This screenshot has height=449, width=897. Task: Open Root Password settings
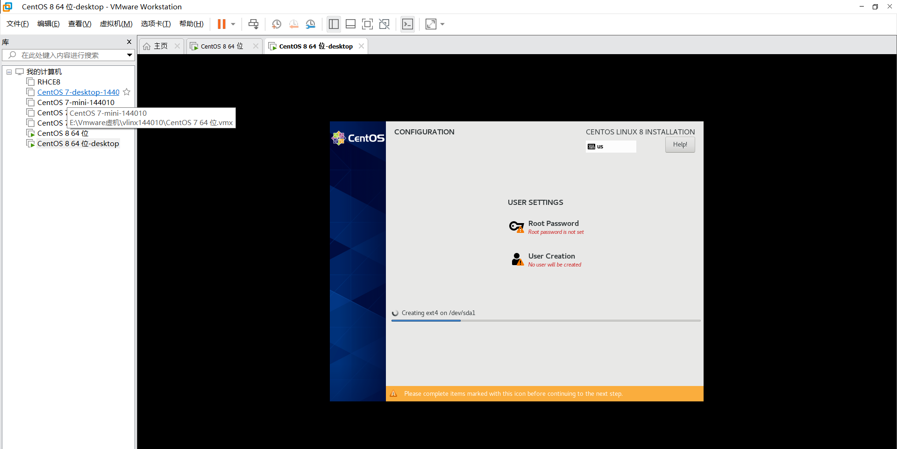pyautogui.click(x=547, y=227)
